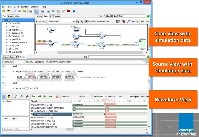Expand the test node in waveform tree
The height and width of the screenshot is (137, 199).
click(3, 101)
